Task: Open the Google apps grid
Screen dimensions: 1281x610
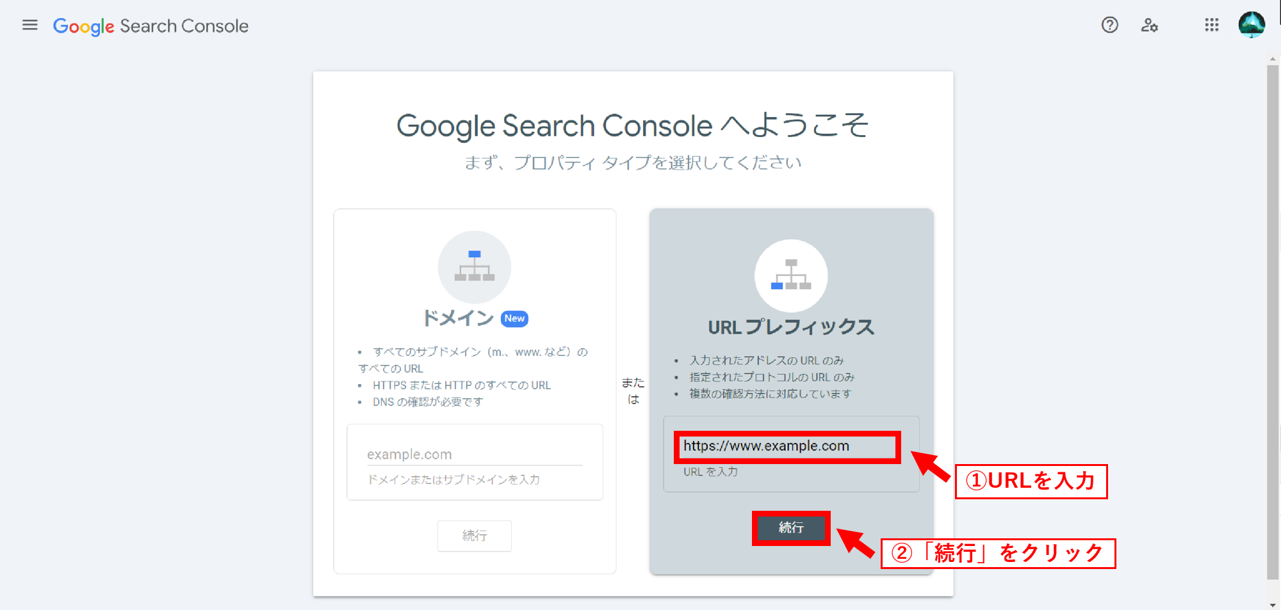Action: coord(1211,25)
